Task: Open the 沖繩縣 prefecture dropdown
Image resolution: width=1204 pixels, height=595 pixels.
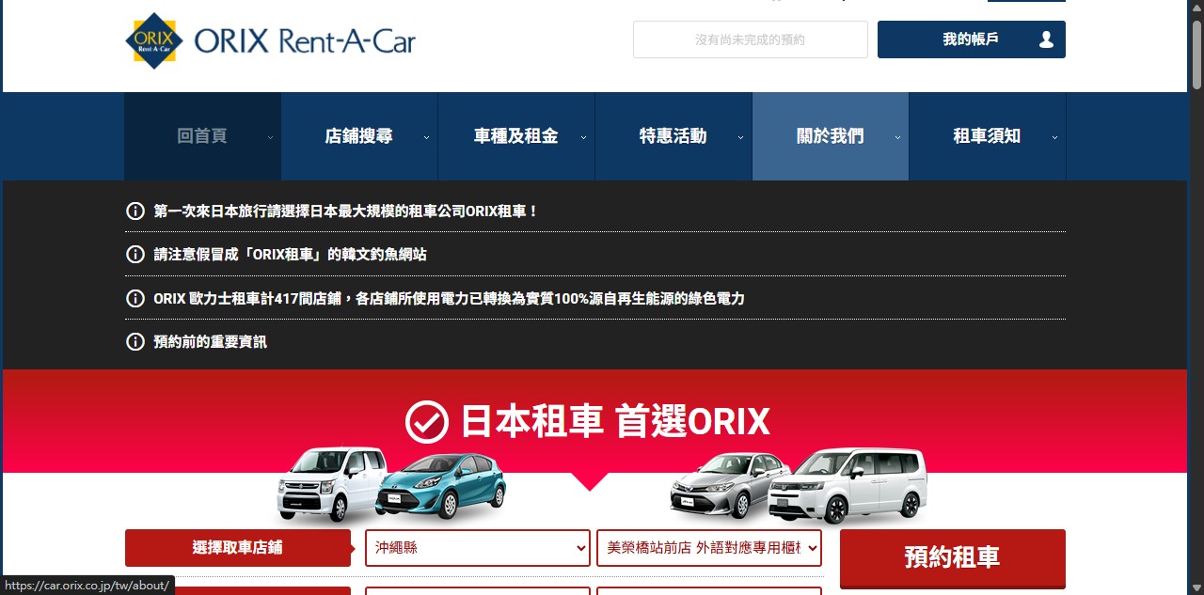Action: pyautogui.click(x=477, y=548)
